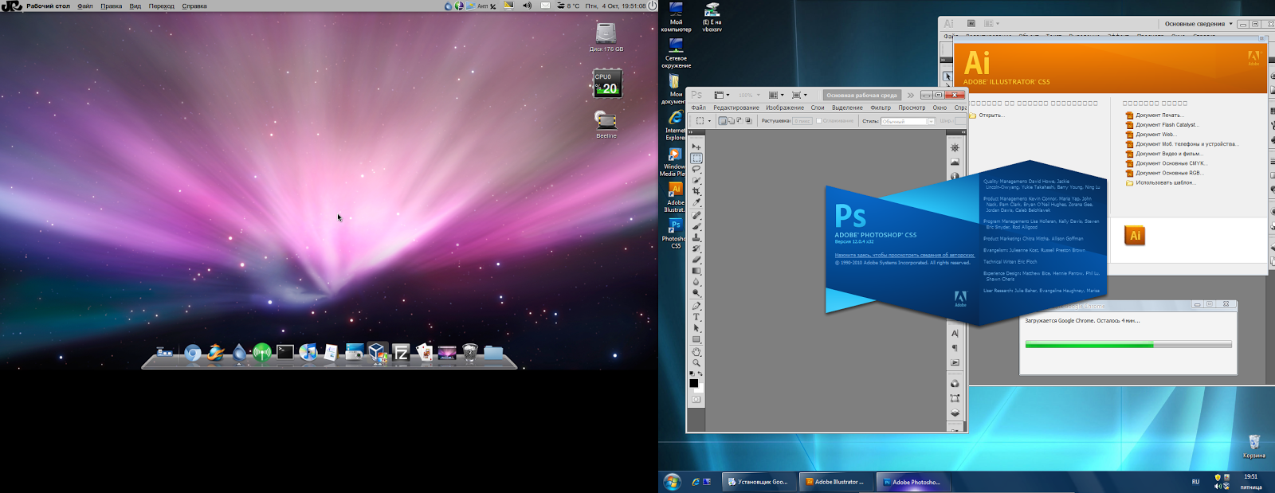Image resolution: width=1275 pixels, height=493 pixels.
Task: Open the Bridge button in Illustrator title bar
Action: (x=971, y=24)
